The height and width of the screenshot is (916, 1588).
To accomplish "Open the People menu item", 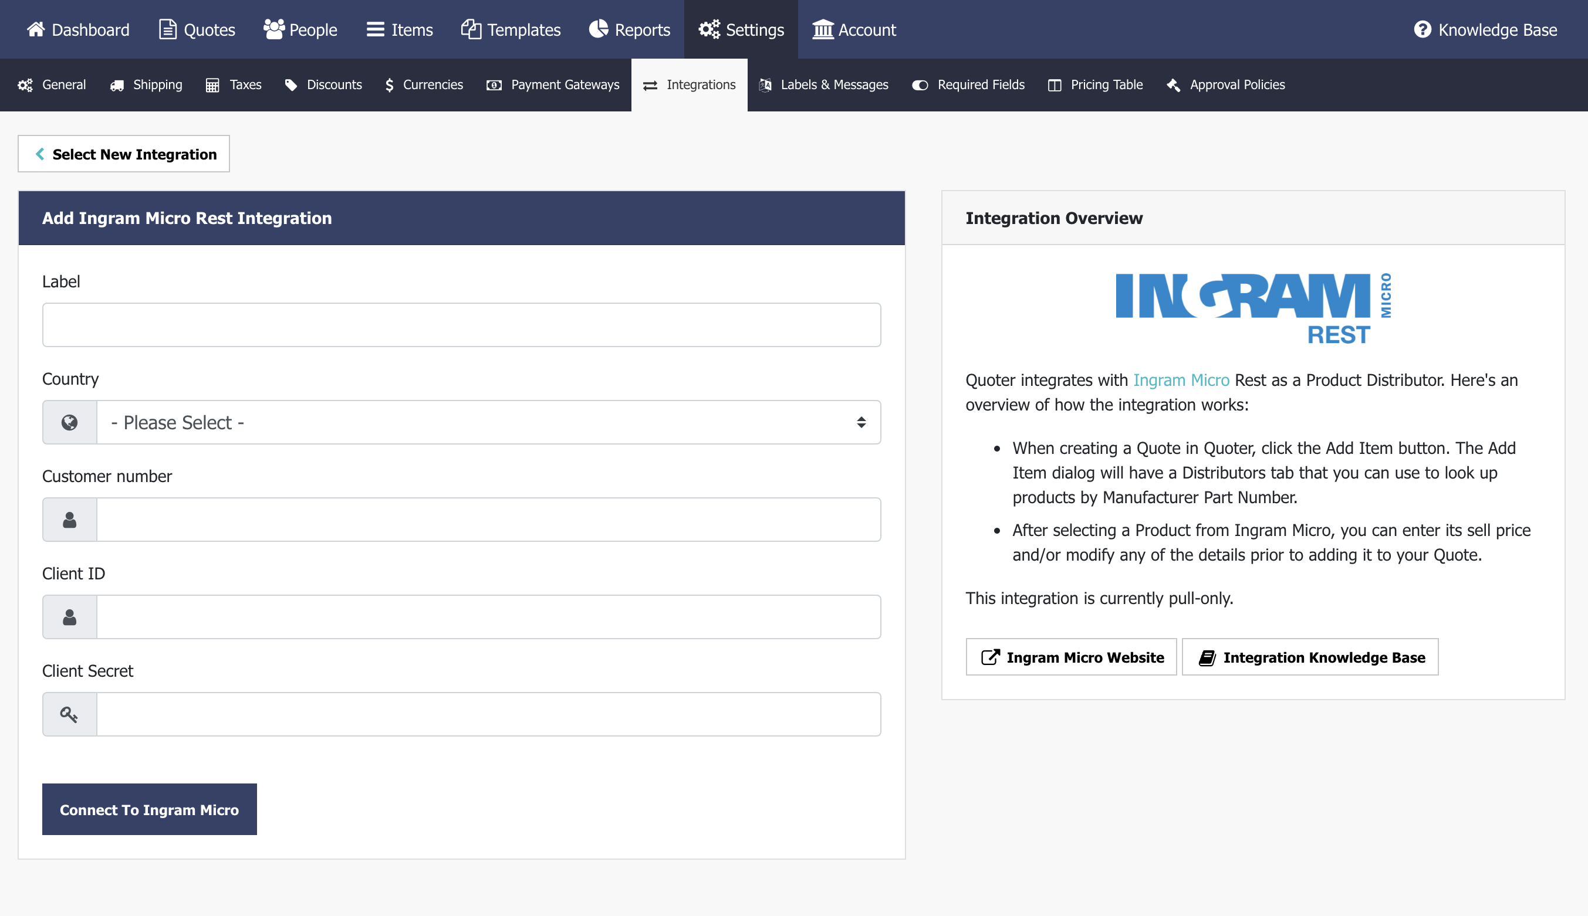I will tap(300, 29).
